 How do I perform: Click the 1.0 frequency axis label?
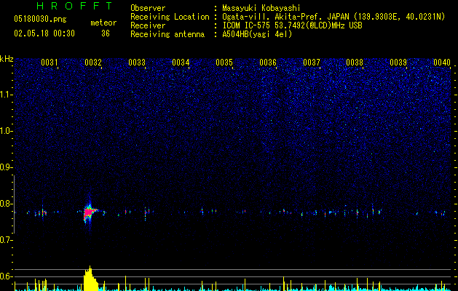7,131
